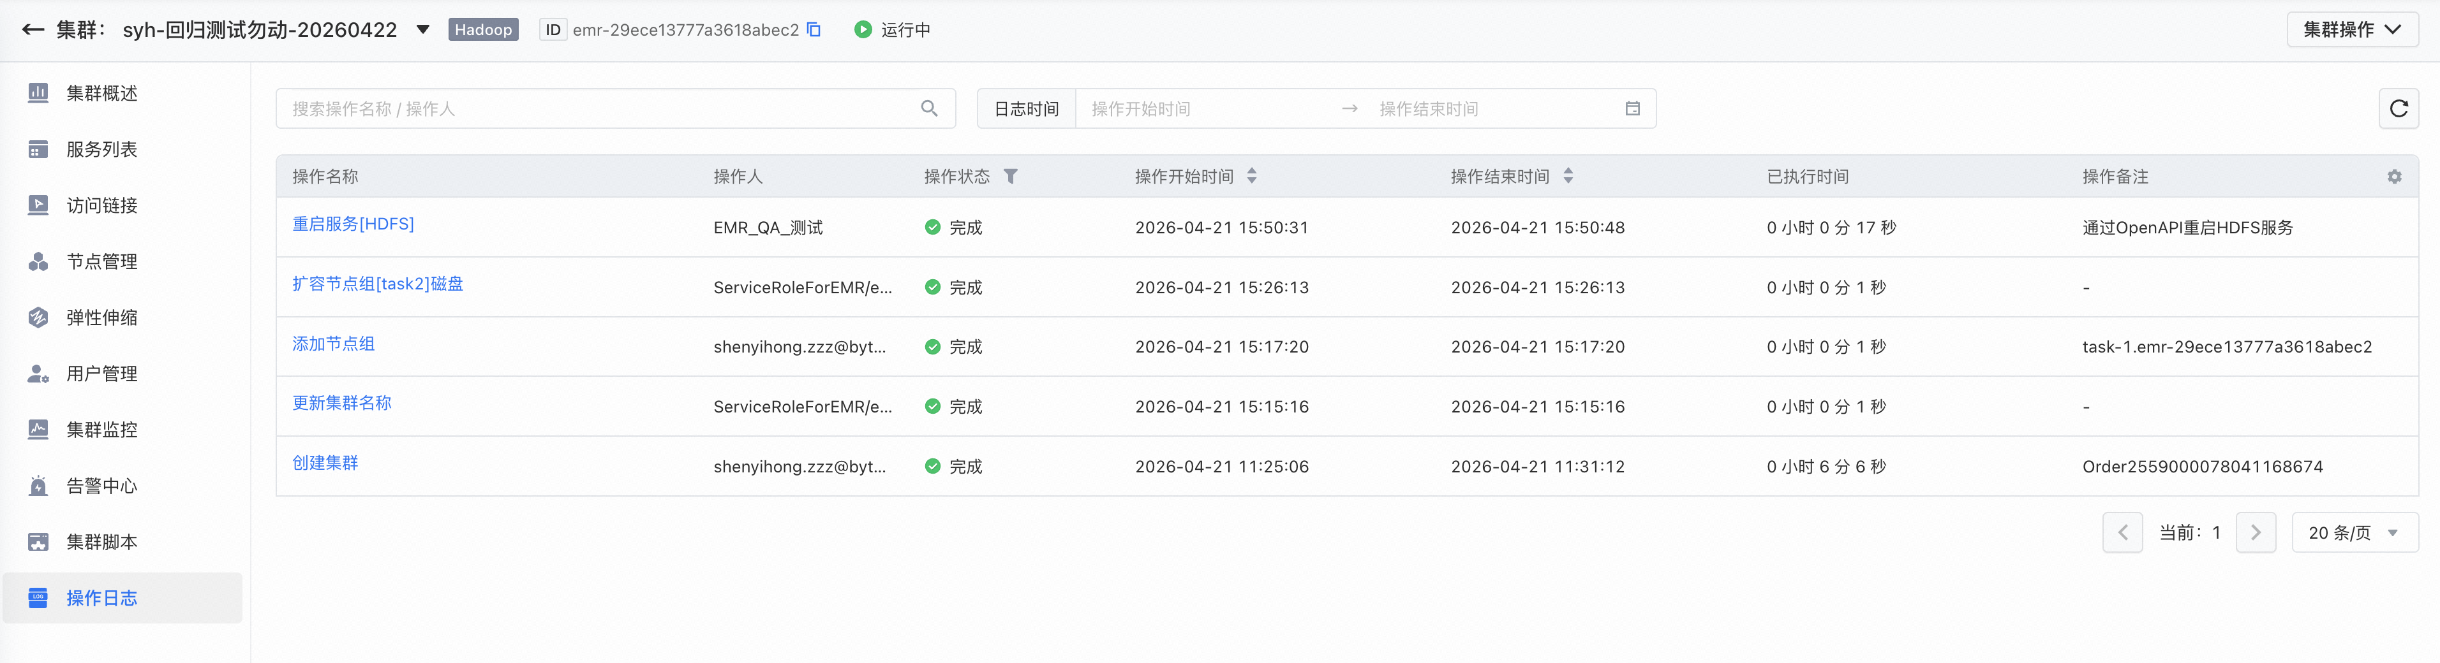This screenshot has height=663, width=2440.
Task: Open the 重启服务[HDFS] operation link
Action: [x=353, y=224]
